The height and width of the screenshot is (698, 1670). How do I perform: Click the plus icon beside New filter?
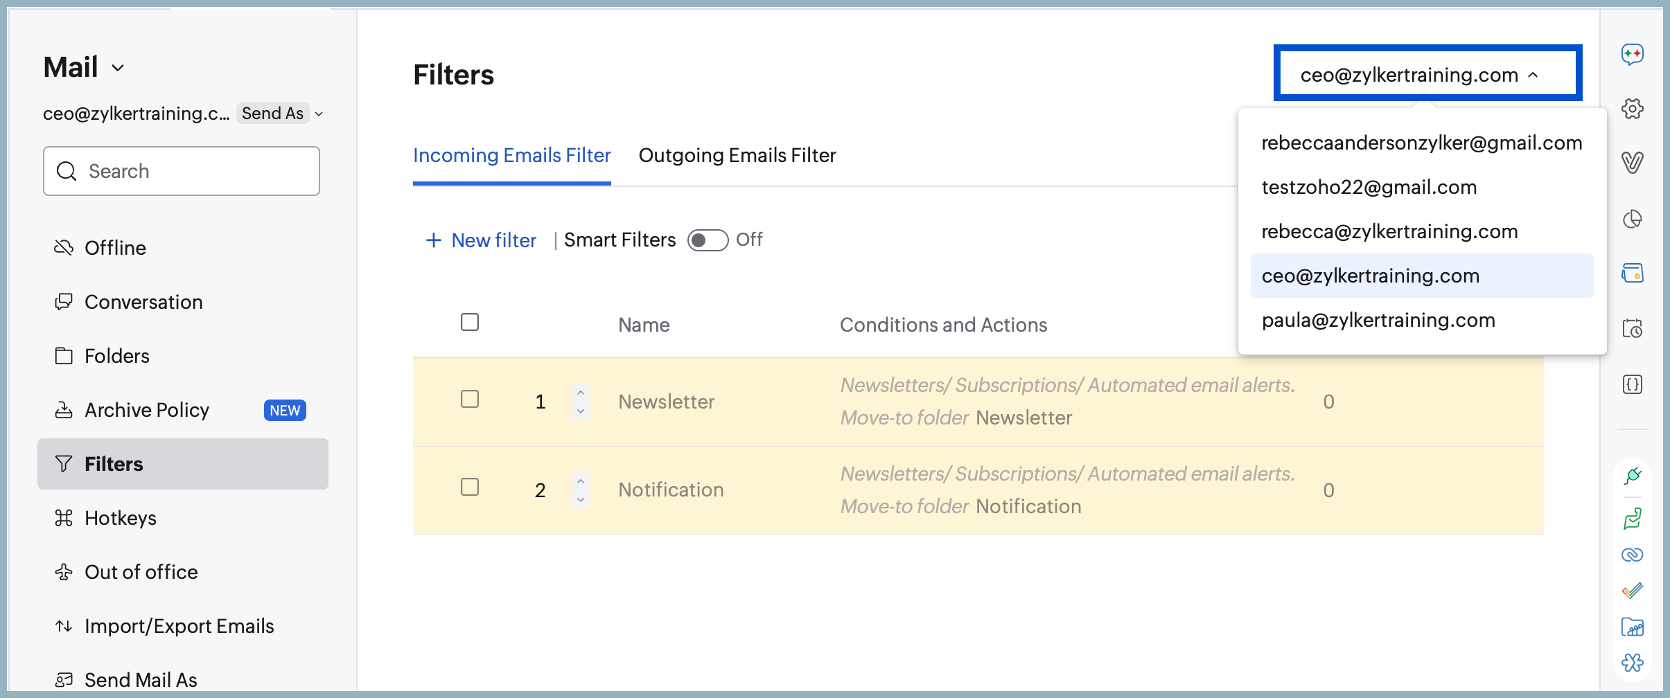pyautogui.click(x=434, y=240)
